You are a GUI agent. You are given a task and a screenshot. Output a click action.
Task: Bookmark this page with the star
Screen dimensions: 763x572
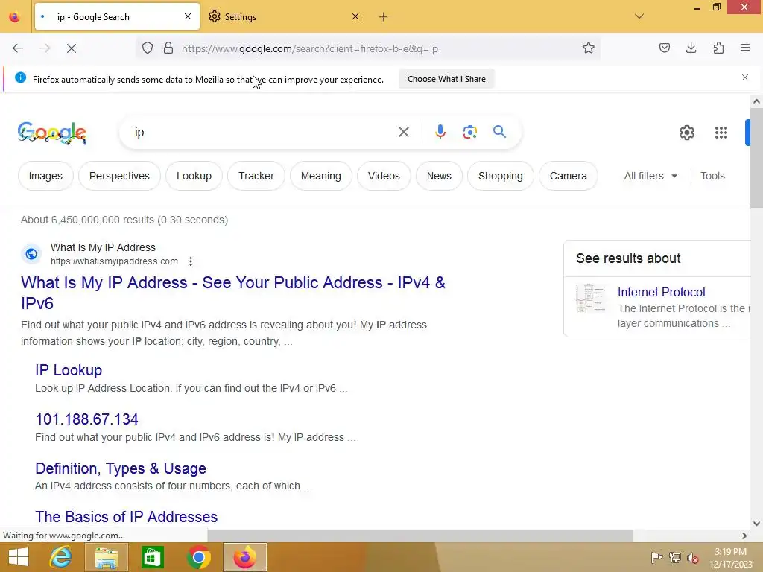click(x=589, y=48)
